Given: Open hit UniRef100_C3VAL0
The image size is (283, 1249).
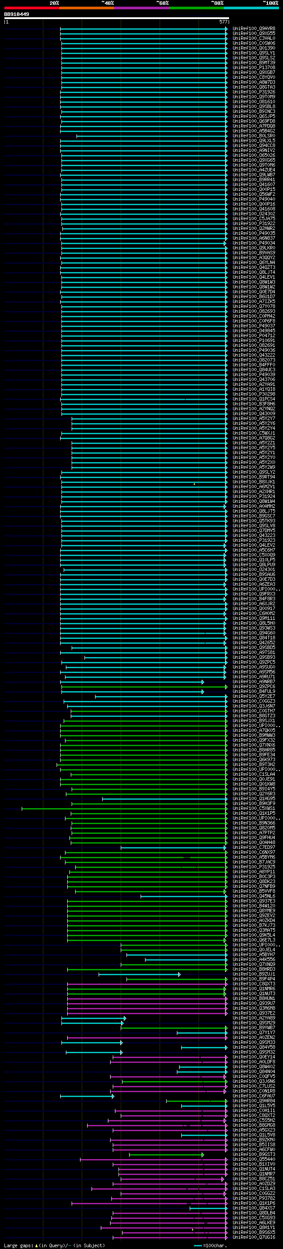Looking at the screenshot, I should pyautogui.click(x=254, y=38).
